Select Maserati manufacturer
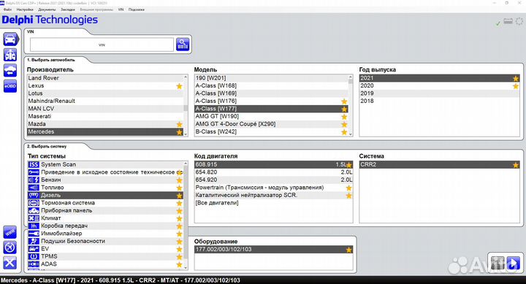Screen dimensions: 526x284 pyautogui.click(x=105, y=116)
